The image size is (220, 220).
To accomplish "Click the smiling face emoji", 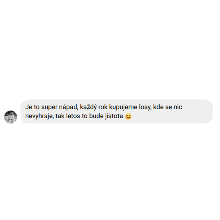I will (x=128, y=116).
